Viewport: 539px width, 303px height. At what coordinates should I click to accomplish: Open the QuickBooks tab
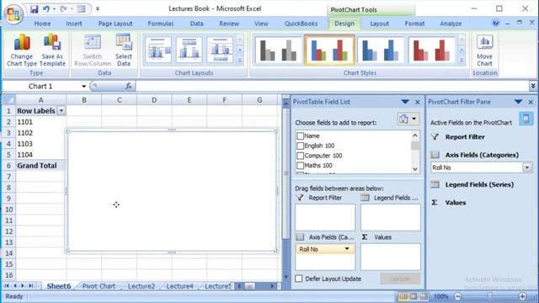tap(301, 24)
